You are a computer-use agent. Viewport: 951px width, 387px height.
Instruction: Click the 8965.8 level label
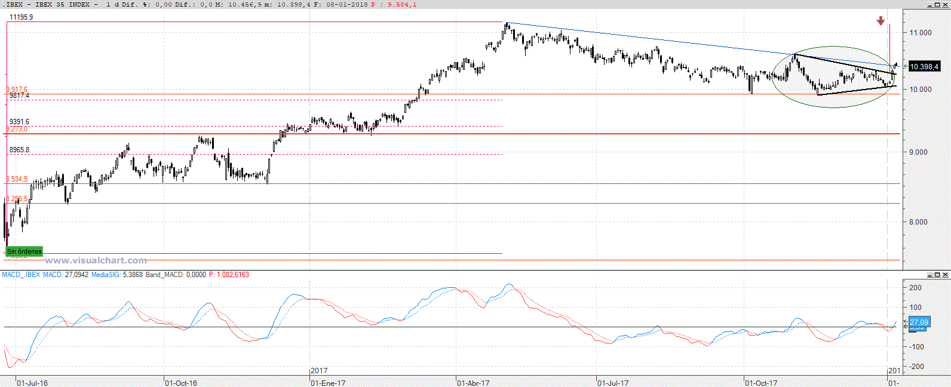(x=19, y=150)
